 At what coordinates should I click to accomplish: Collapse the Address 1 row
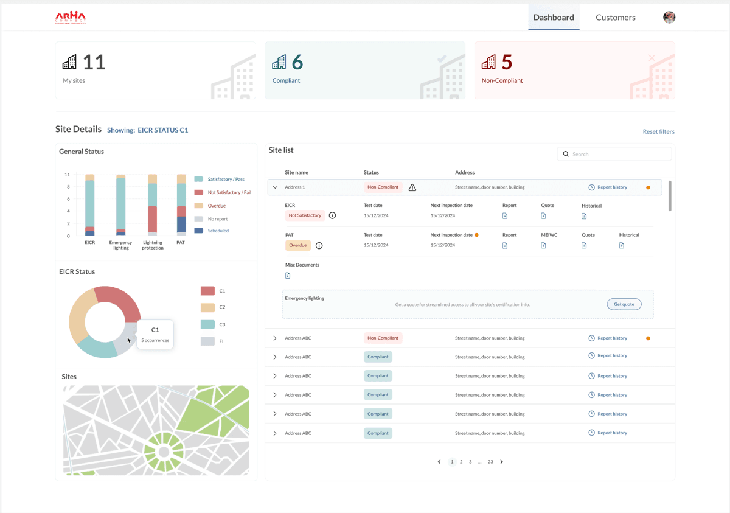pos(275,187)
